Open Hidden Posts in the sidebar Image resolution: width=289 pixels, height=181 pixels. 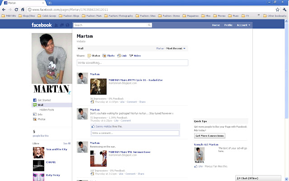point(47,110)
